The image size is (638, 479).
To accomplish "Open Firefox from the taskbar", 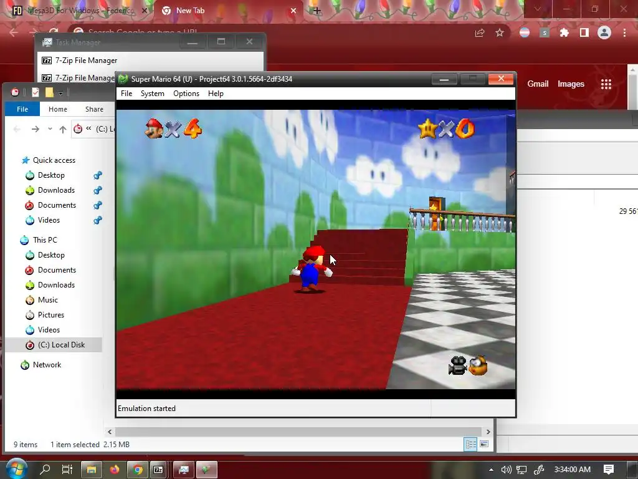I will click(115, 470).
